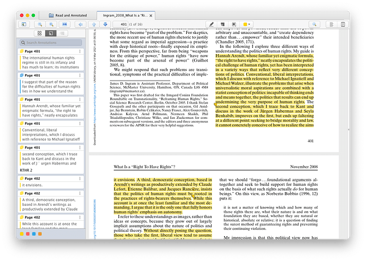Image resolution: width=366 pixels, height=260 pixels.
Task: Open options for 'The international human rights' annotation
Action: tap(80, 51)
